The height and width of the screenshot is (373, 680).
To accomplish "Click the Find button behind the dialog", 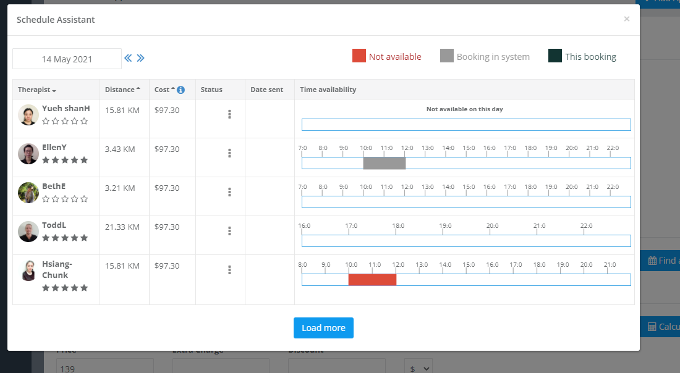I will point(660,261).
